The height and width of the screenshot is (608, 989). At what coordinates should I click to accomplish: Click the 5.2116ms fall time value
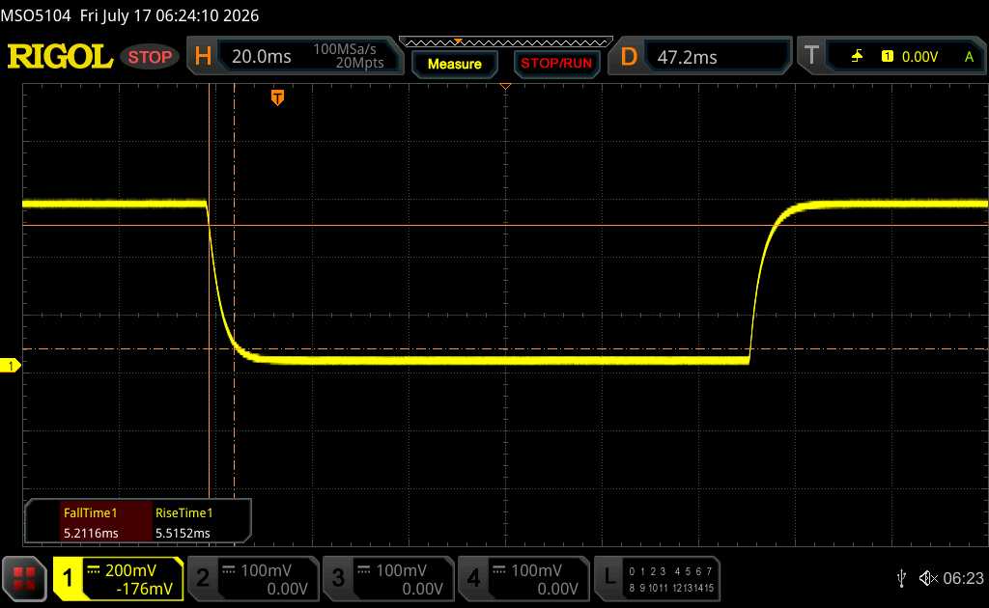91,533
